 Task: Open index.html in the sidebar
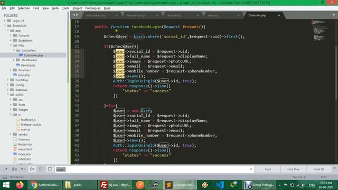coord(25,149)
